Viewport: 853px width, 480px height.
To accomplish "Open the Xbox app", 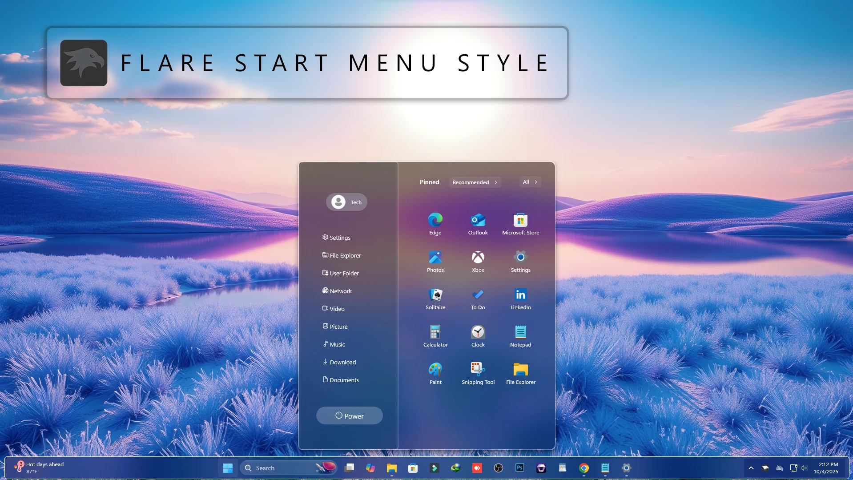I will [x=478, y=261].
